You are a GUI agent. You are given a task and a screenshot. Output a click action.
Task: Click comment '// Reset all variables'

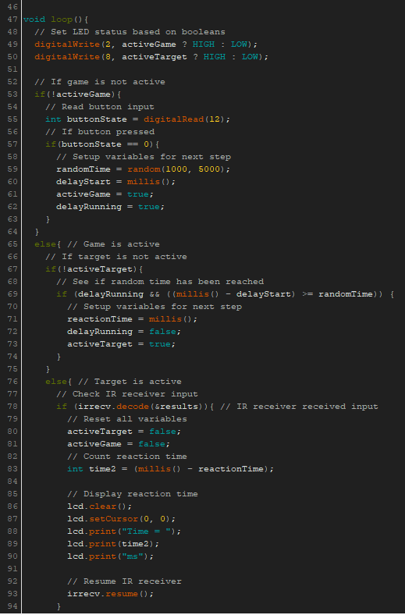coord(127,419)
